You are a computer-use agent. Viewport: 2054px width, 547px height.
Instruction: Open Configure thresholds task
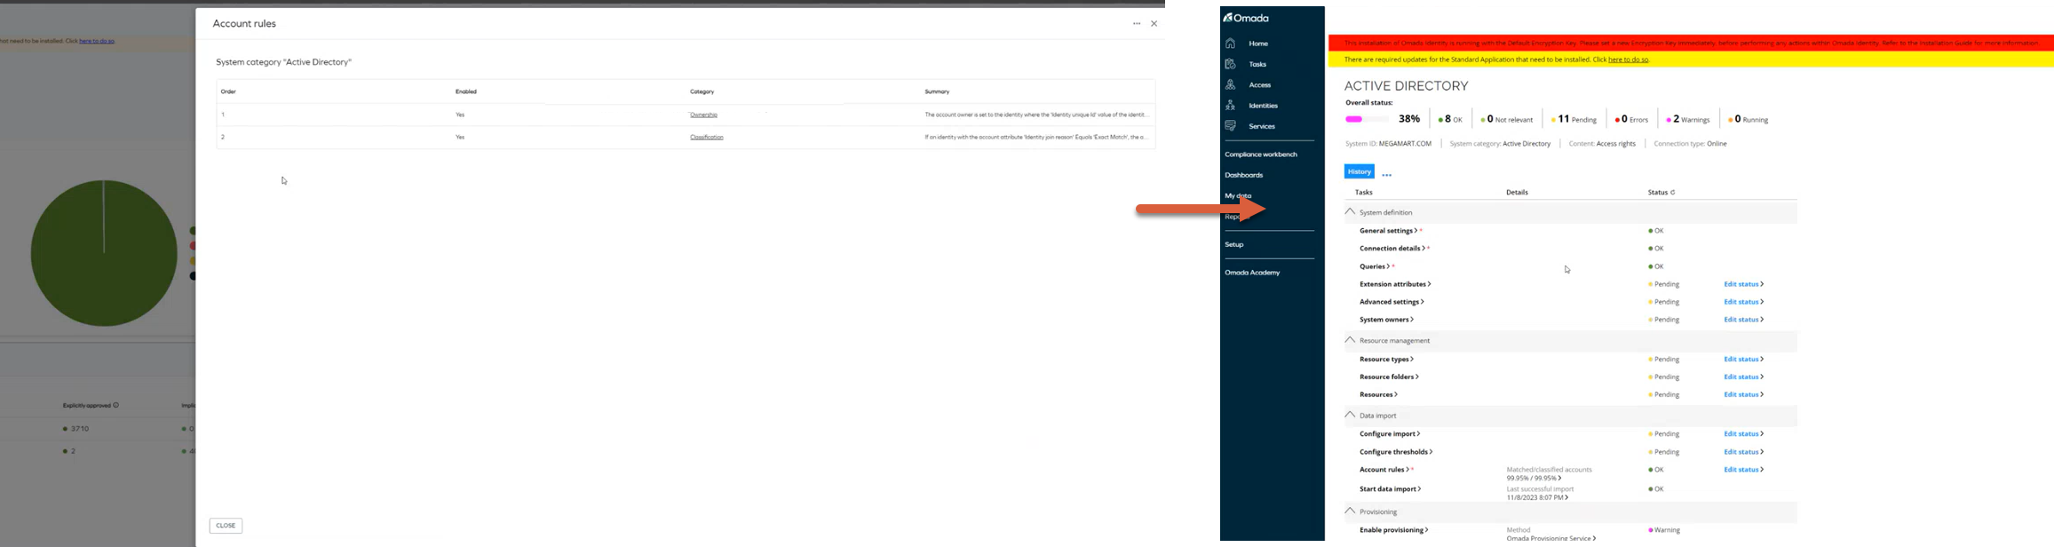(x=1396, y=452)
